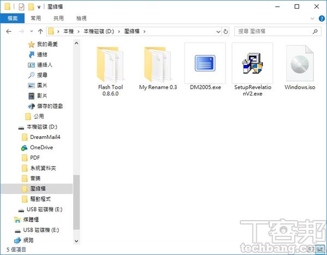Click the 網路 network icon
The width and height of the screenshot is (327, 255).
tap(17, 240)
